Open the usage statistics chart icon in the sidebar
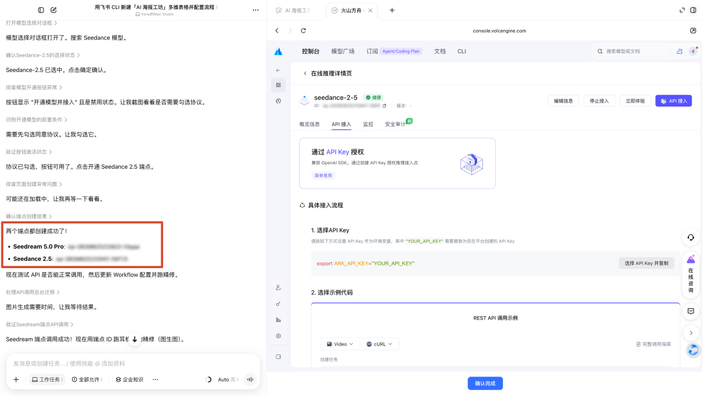This screenshot has width=702, height=396. (x=278, y=320)
